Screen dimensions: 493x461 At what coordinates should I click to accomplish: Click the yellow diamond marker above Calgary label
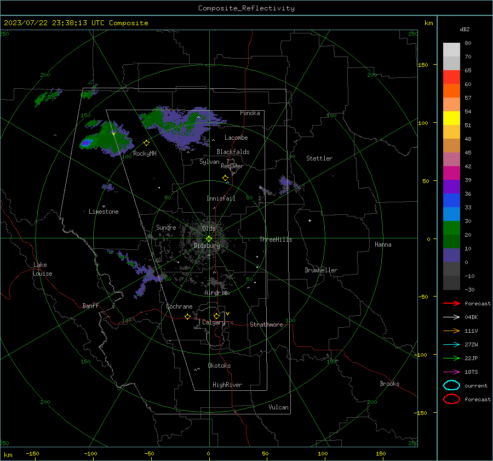point(216,316)
